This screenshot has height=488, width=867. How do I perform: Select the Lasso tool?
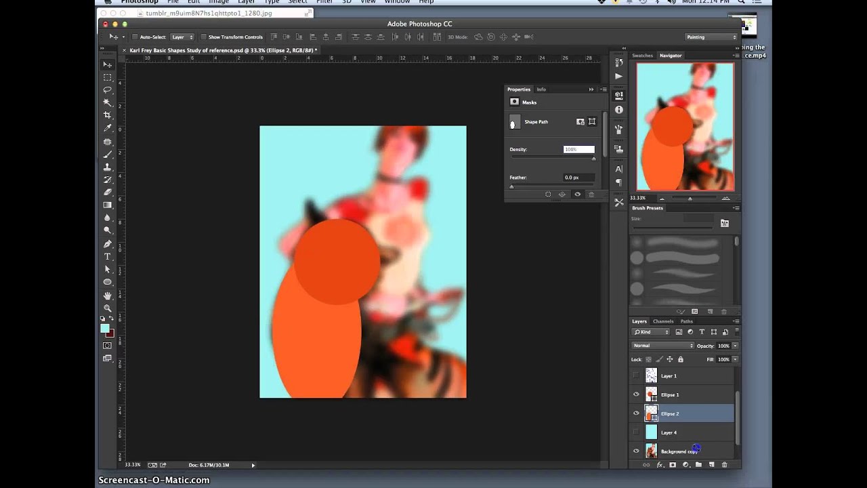[107, 89]
